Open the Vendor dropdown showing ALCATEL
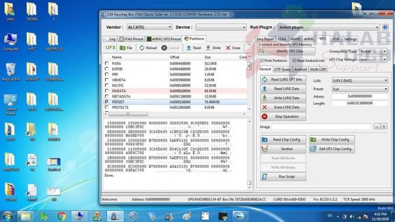395x222 pixels. 149,27
